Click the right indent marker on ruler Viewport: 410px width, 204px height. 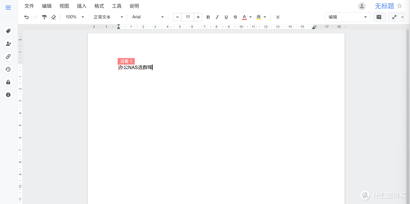pyautogui.click(x=314, y=27)
